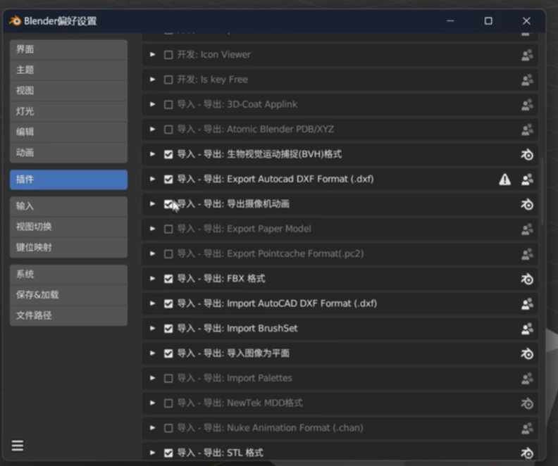Screen dimensions: 558x466
Task: Expand the Is key Free add-on details
Action: click(152, 80)
